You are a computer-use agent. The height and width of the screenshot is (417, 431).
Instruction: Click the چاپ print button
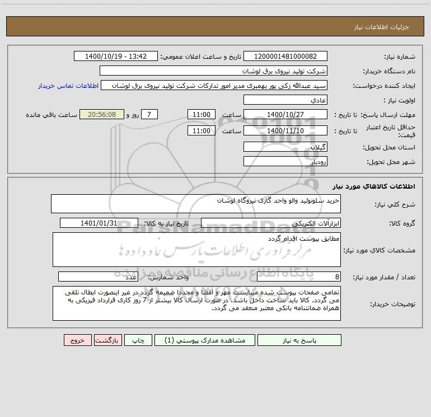pos(138,340)
